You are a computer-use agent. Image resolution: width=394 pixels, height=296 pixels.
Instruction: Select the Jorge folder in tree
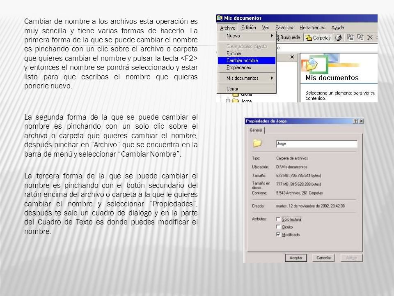[x=246, y=101]
